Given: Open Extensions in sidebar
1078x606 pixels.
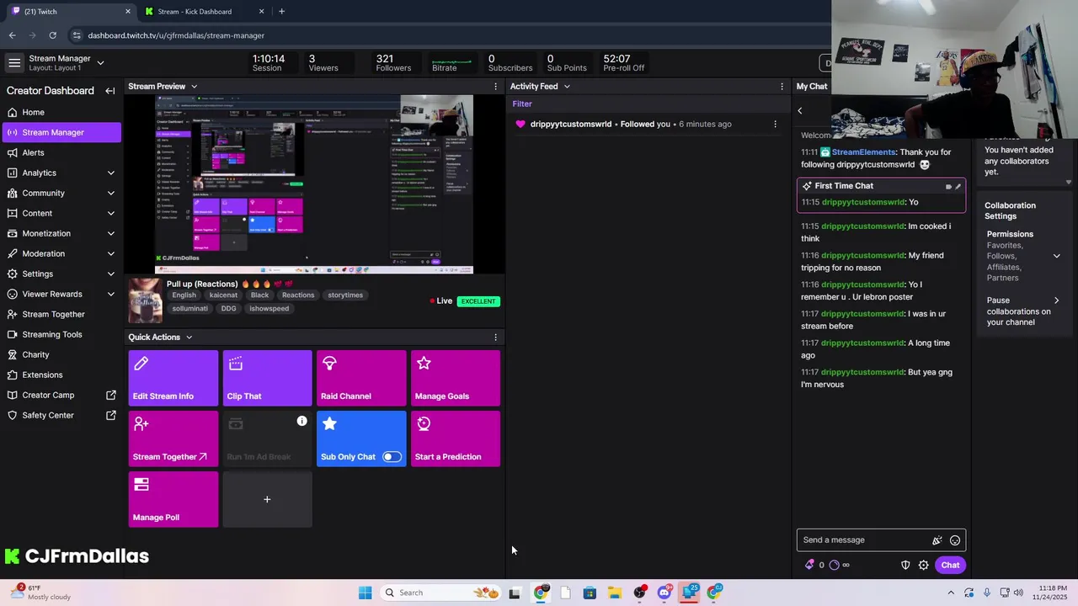Looking at the screenshot, I should [61, 375].
